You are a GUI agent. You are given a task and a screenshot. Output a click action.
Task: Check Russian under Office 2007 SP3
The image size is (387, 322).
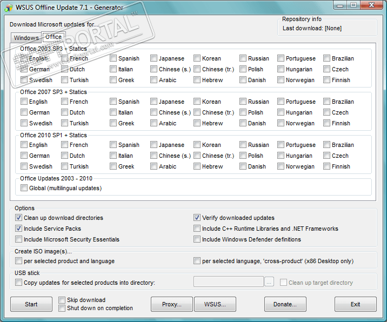point(243,102)
